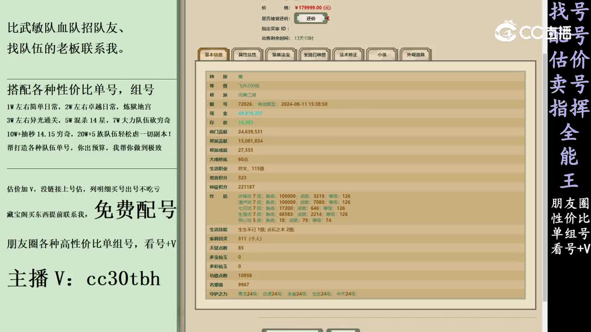
Task: Click the 师门贡献 value 24,639,531
Action: (250, 132)
